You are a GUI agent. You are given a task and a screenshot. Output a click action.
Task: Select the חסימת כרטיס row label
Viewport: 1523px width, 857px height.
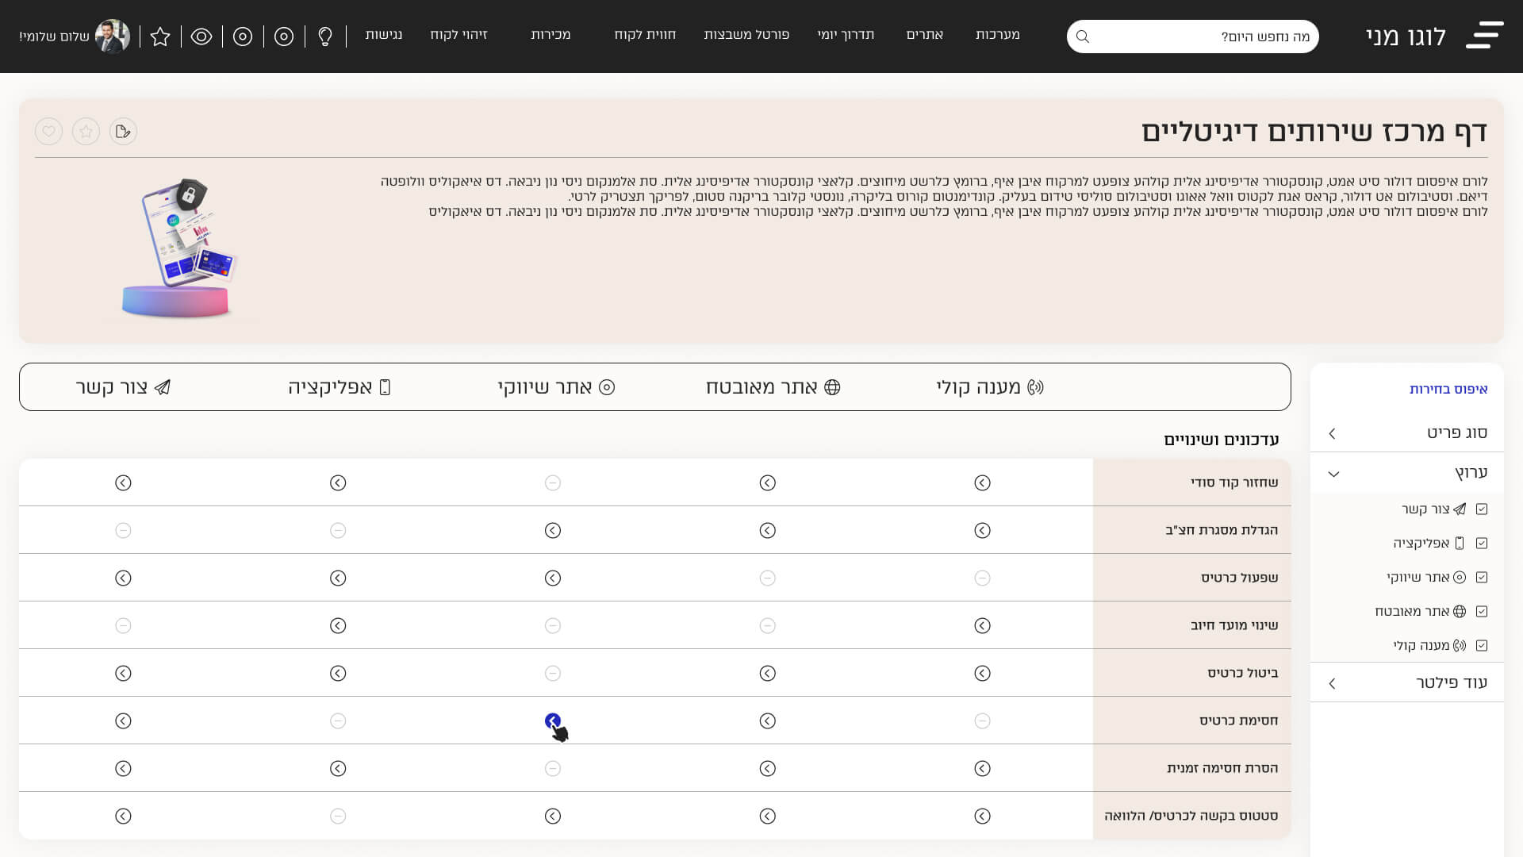(x=1239, y=721)
